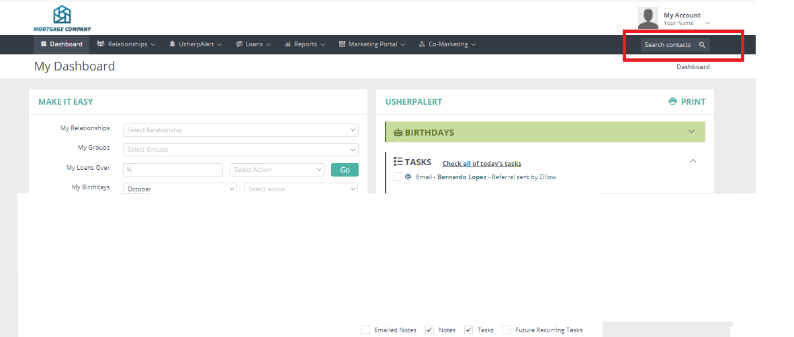Enable the Emailed Notes checkbox
Viewport: 794px width, 337px height.
pyautogui.click(x=365, y=330)
